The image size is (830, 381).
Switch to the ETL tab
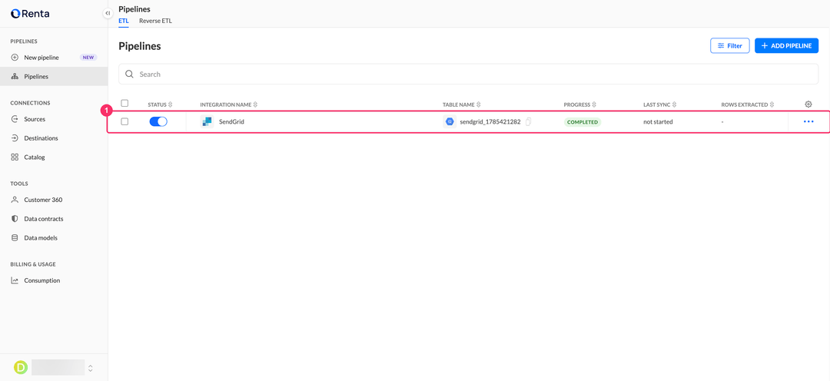[x=123, y=22]
